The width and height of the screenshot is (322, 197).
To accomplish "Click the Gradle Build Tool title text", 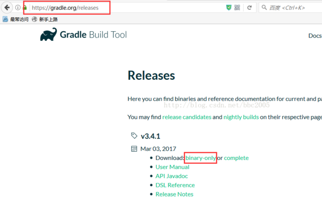I will click(x=93, y=34).
